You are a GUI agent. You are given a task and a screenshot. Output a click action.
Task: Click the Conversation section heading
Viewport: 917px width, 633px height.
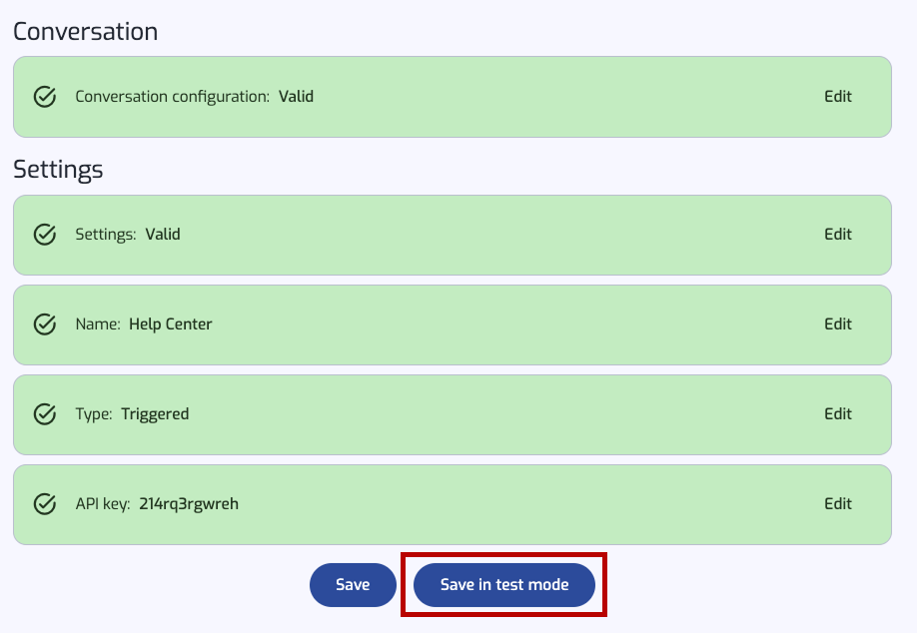click(x=85, y=32)
